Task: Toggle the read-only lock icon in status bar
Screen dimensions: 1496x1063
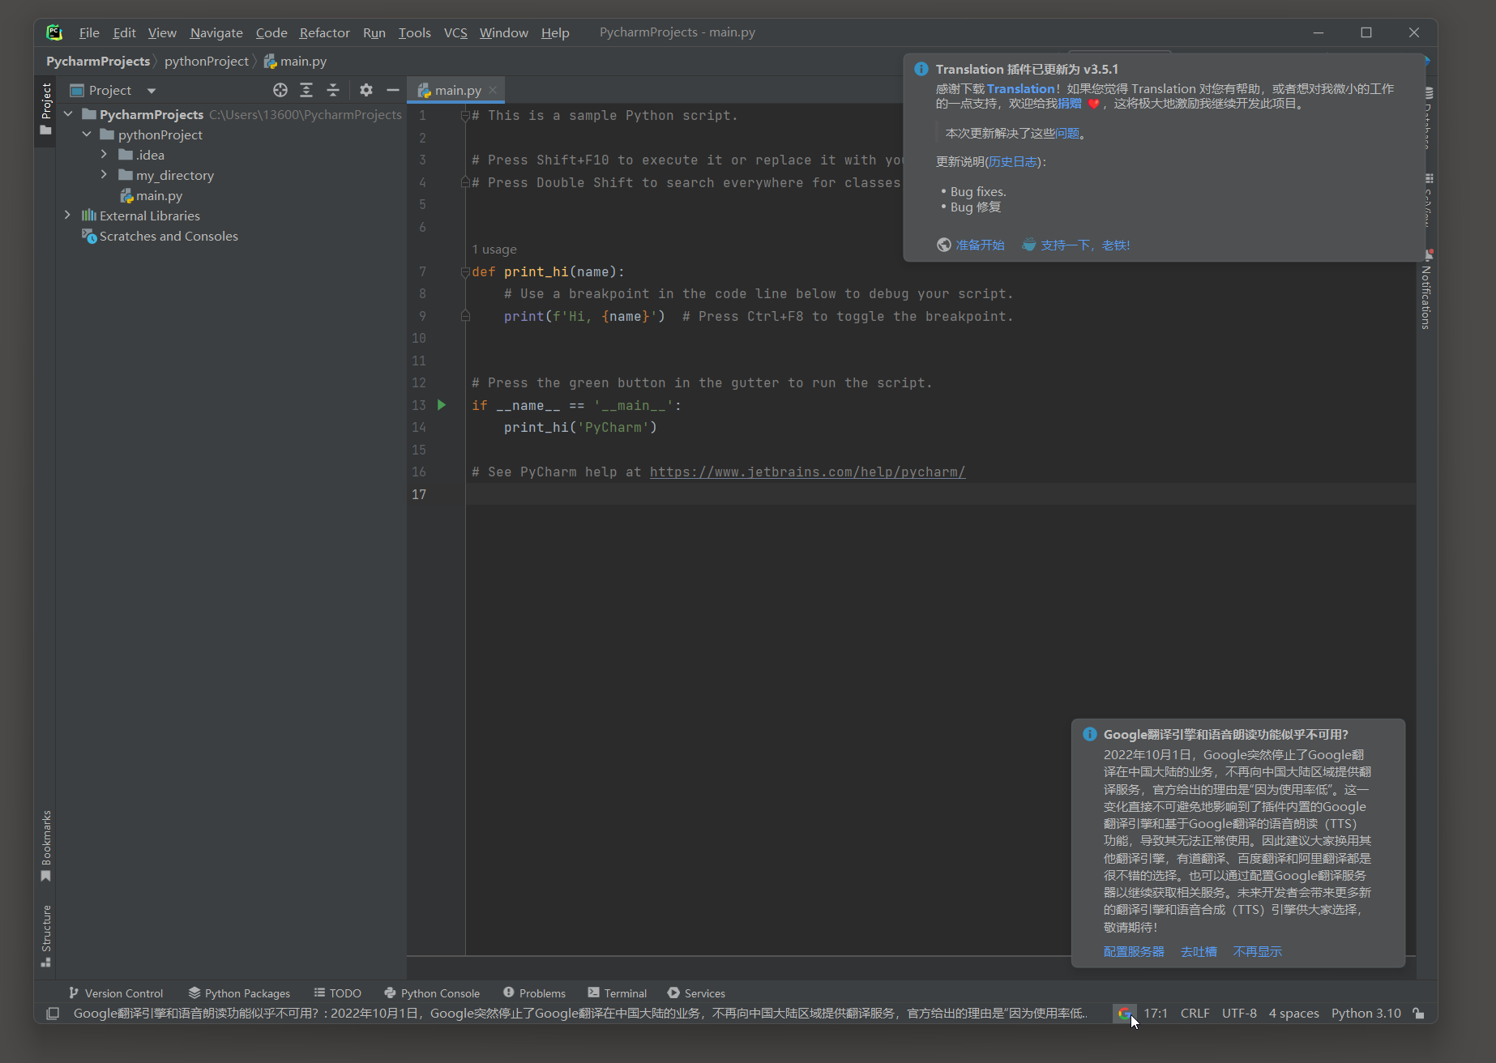Action: tap(1418, 1014)
